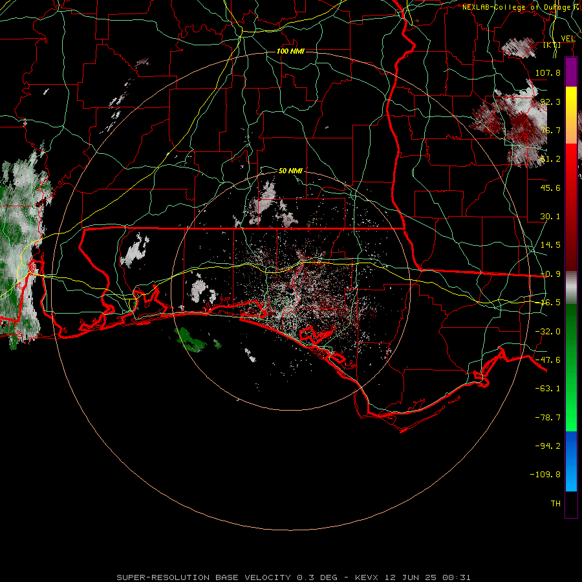Select the -78.7 value on velocity scale
Viewport: 582px width, 582px height.
coord(548,418)
